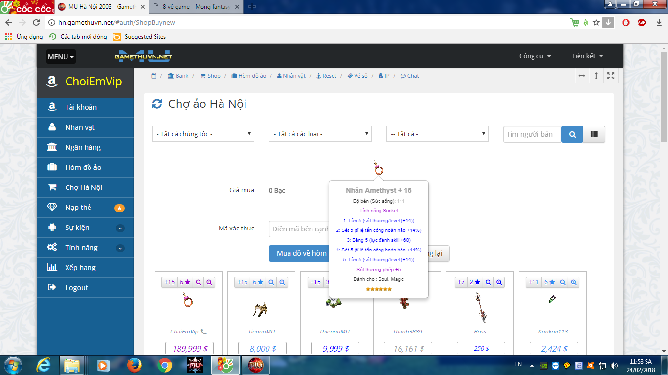The height and width of the screenshot is (375, 668).
Task: Click TiennuMU wings item thumbnail
Action: pos(261,309)
